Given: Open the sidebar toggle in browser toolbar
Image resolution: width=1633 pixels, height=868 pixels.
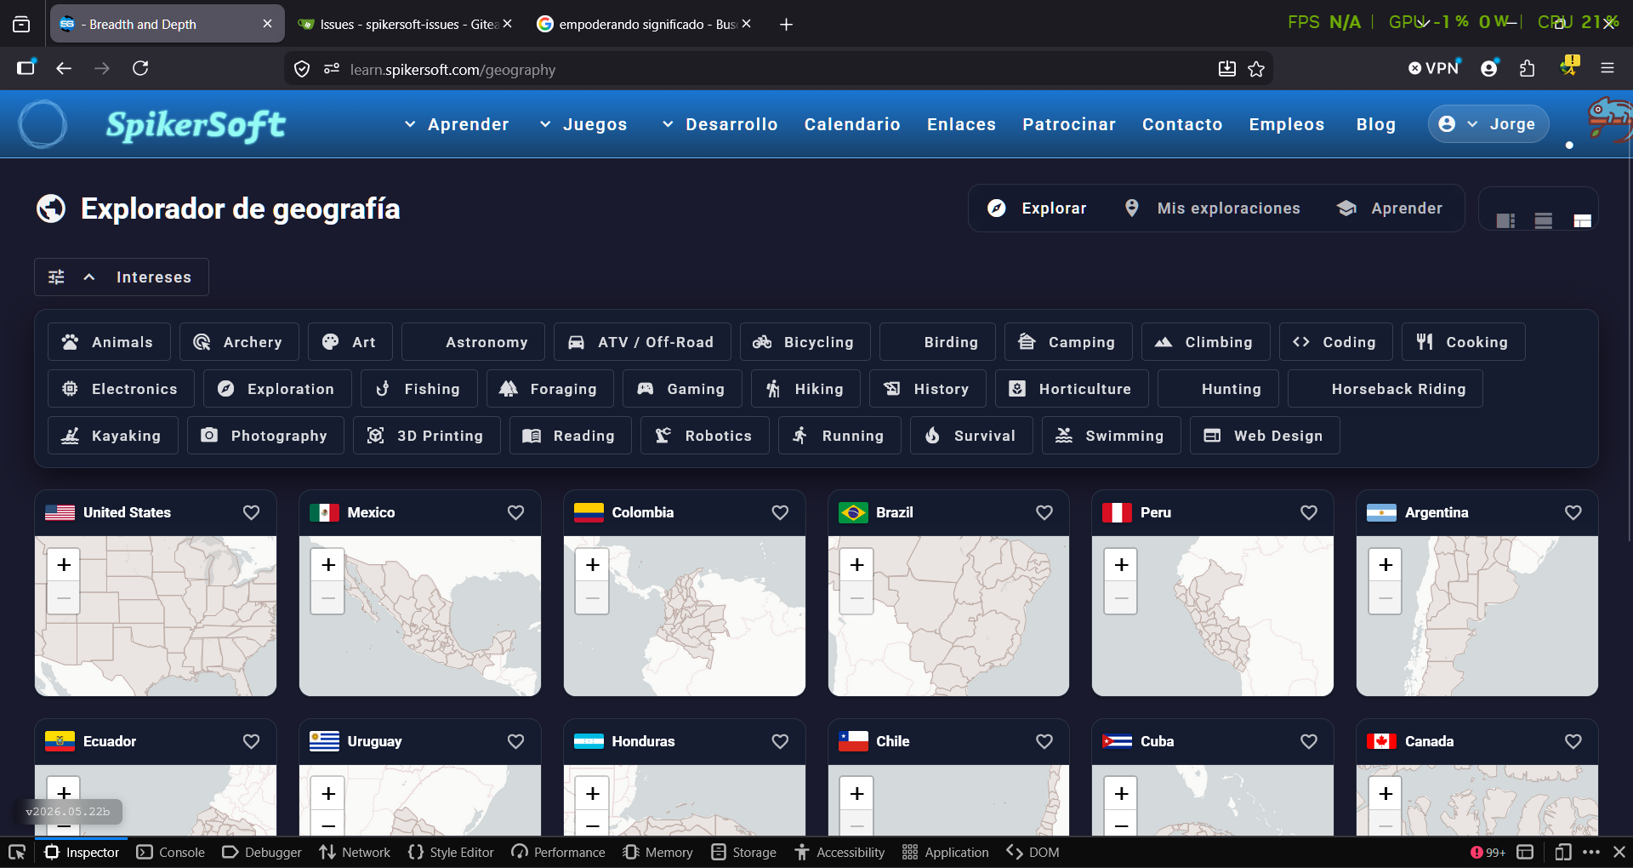Looking at the screenshot, I should (x=26, y=68).
